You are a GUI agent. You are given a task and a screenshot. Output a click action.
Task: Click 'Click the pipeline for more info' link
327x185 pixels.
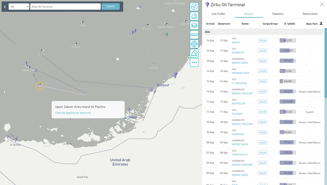[73, 113]
